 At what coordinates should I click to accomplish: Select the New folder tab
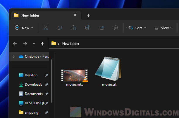tap(46, 15)
